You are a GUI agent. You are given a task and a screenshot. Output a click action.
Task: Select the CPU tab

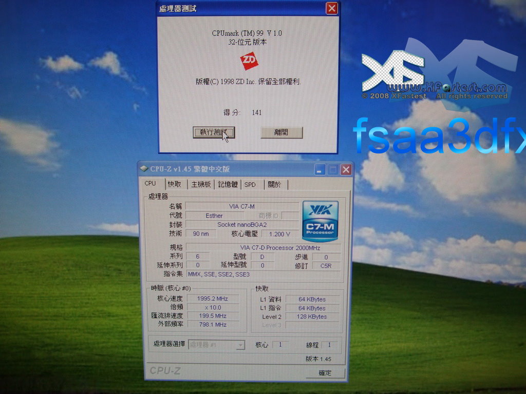click(x=151, y=184)
